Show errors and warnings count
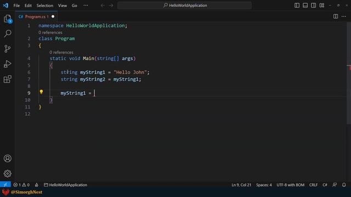This screenshot has width=351, height=197. 21,185
